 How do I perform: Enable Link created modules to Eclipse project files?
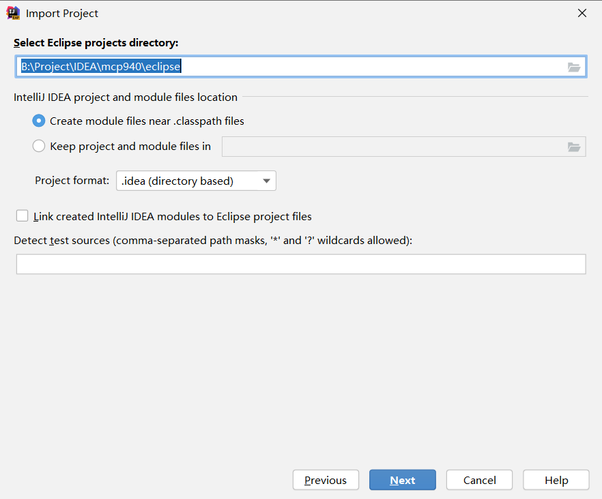coord(23,216)
